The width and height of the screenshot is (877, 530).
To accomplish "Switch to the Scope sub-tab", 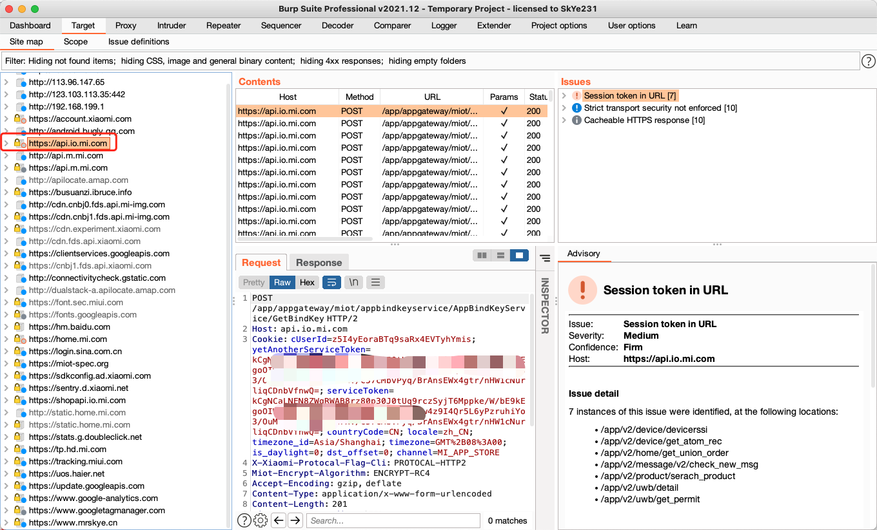I will pos(75,42).
